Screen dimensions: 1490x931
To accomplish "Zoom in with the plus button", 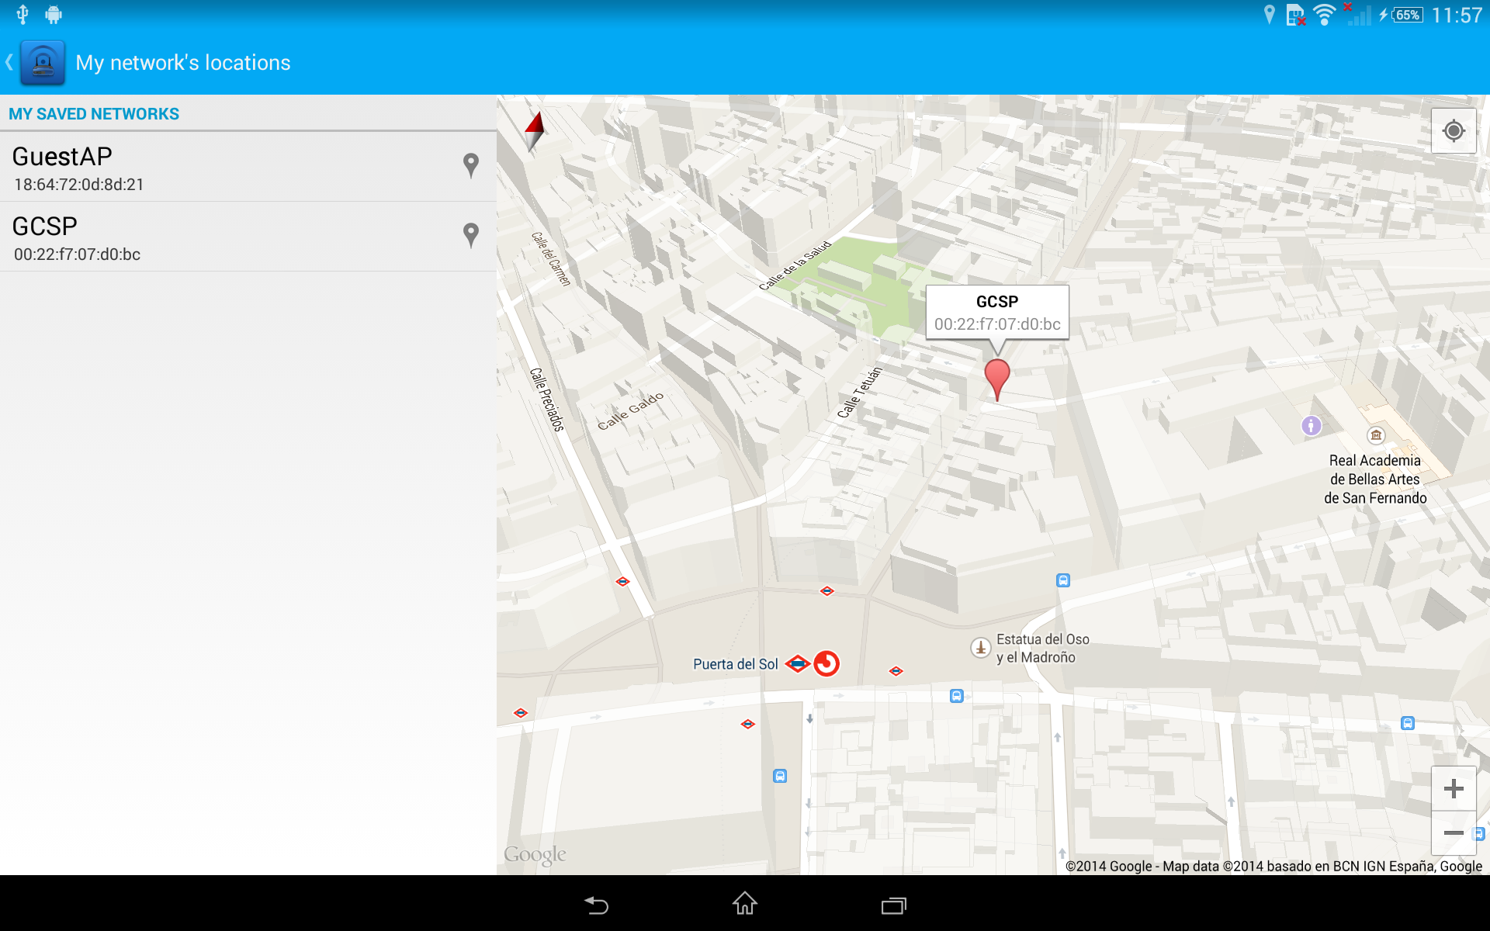I will point(1453,789).
